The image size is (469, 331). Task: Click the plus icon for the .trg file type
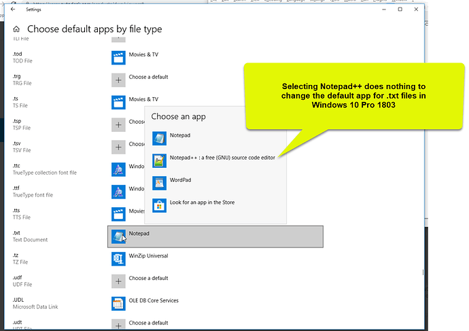tap(118, 80)
